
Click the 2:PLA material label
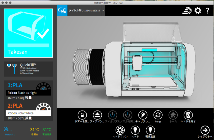click(x=15, y=106)
